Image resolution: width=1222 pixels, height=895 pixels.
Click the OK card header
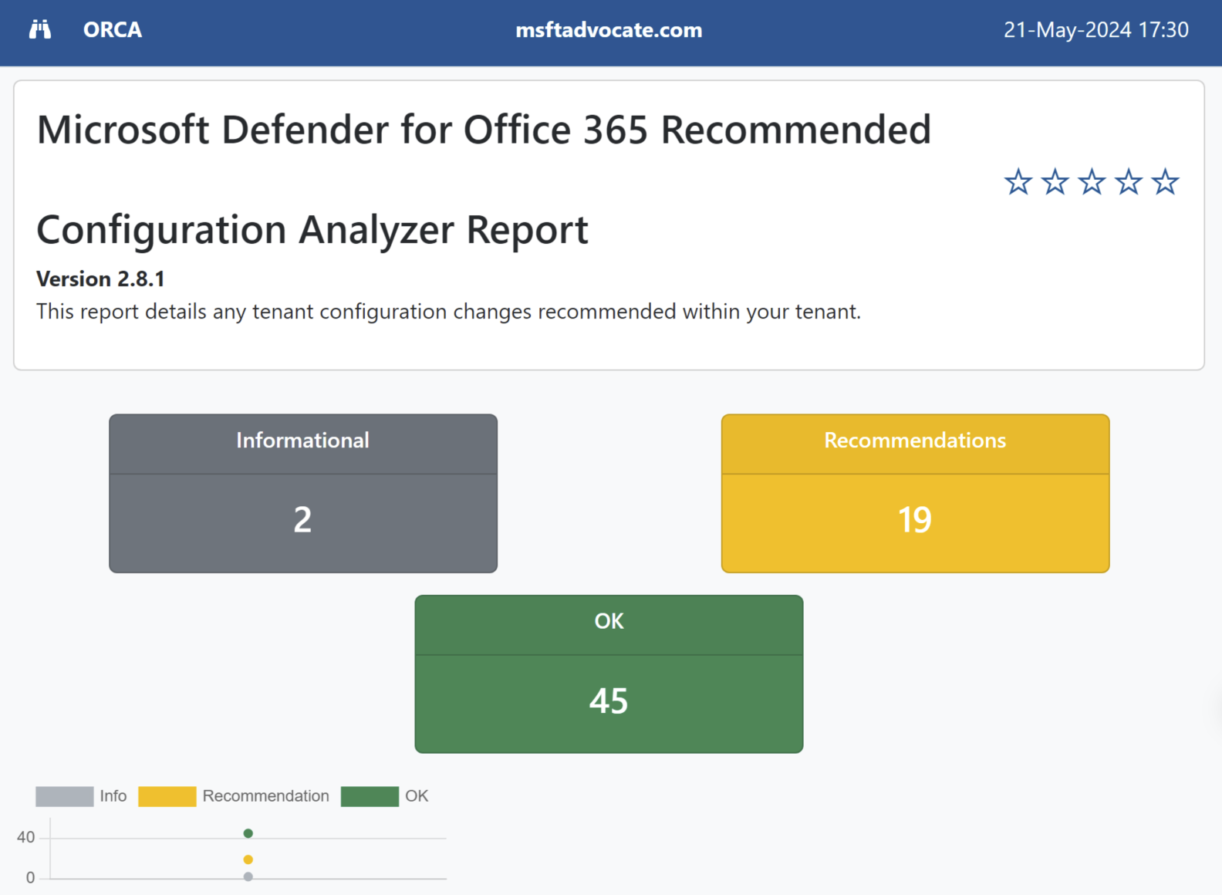609,621
